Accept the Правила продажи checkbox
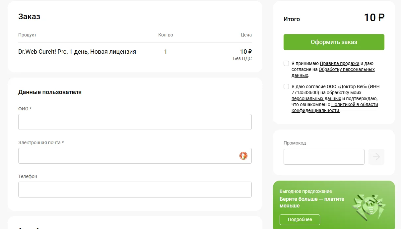 pos(286,63)
